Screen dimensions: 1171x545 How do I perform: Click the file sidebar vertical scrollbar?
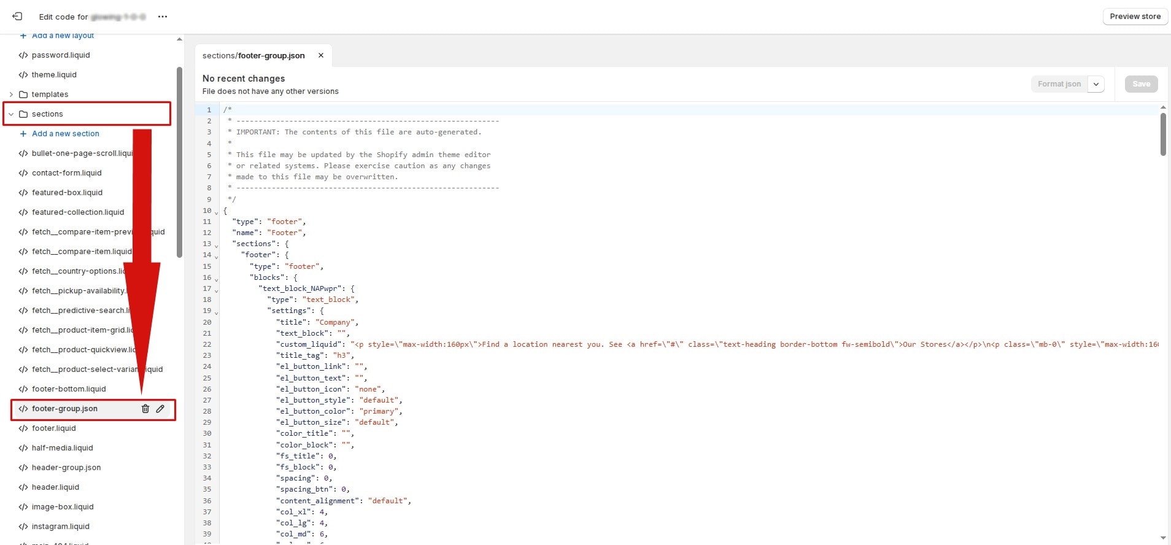click(179, 162)
